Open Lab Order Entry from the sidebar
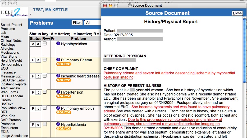Viewport: 247px width, 138px height. pos(13,80)
